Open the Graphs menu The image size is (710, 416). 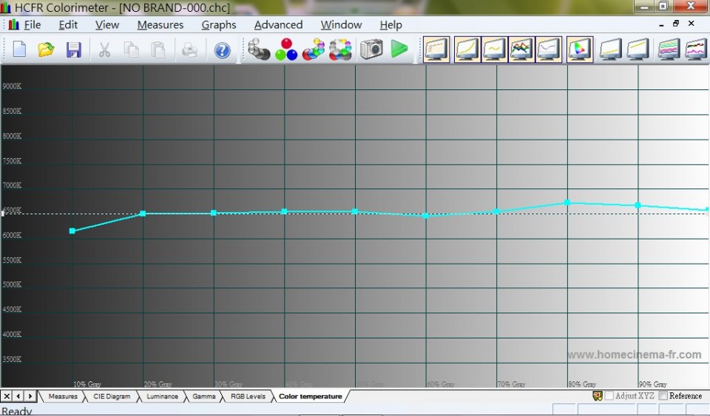coord(219,25)
